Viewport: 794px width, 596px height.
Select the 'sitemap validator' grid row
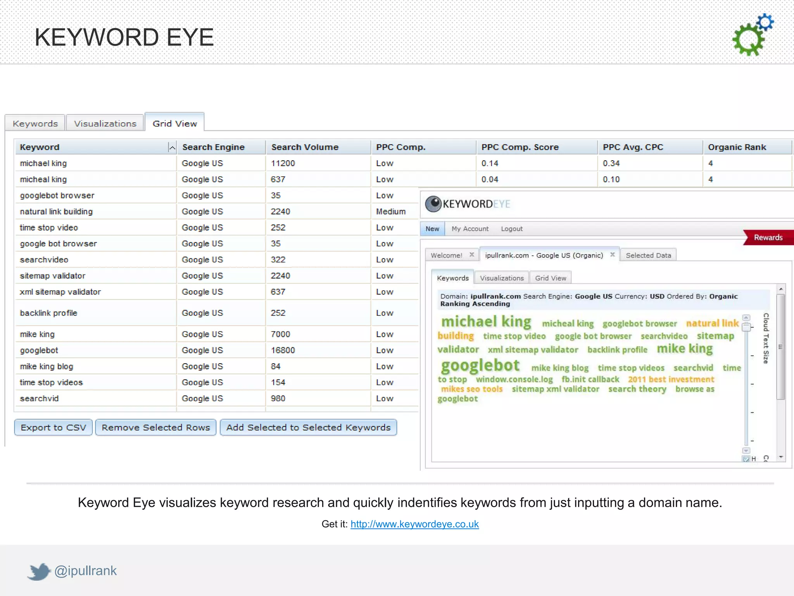coord(217,276)
